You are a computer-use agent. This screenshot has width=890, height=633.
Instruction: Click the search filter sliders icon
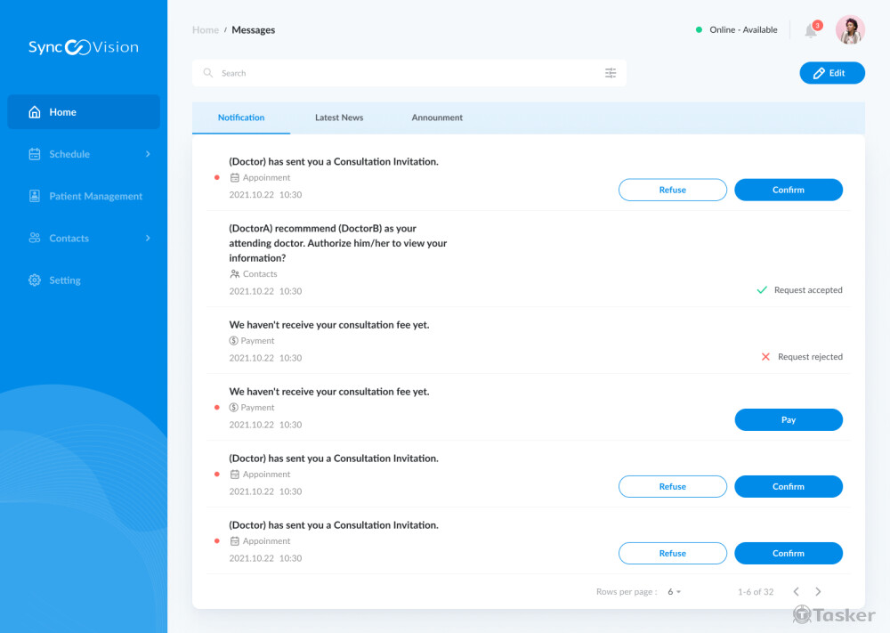tap(611, 73)
